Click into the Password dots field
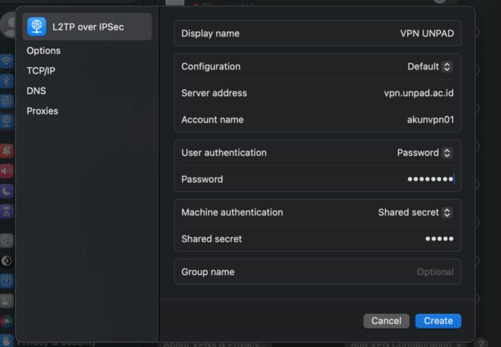The image size is (501, 347). click(431, 179)
